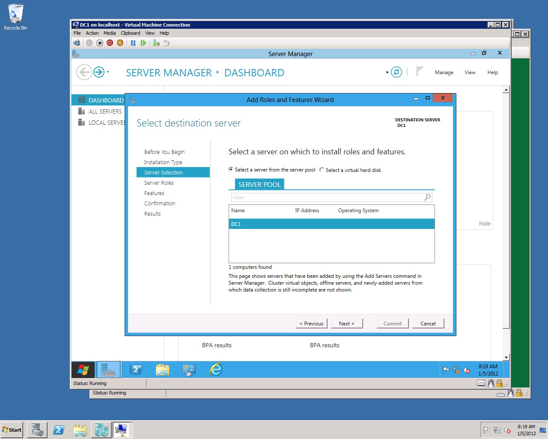Select Dashboard in Server Manager sidebar
548x439 pixels.
pyautogui.click(x=98, y=100)
